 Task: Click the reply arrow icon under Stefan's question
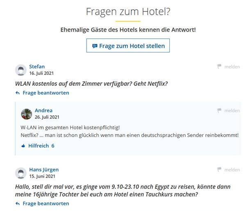tap(18, 93)
